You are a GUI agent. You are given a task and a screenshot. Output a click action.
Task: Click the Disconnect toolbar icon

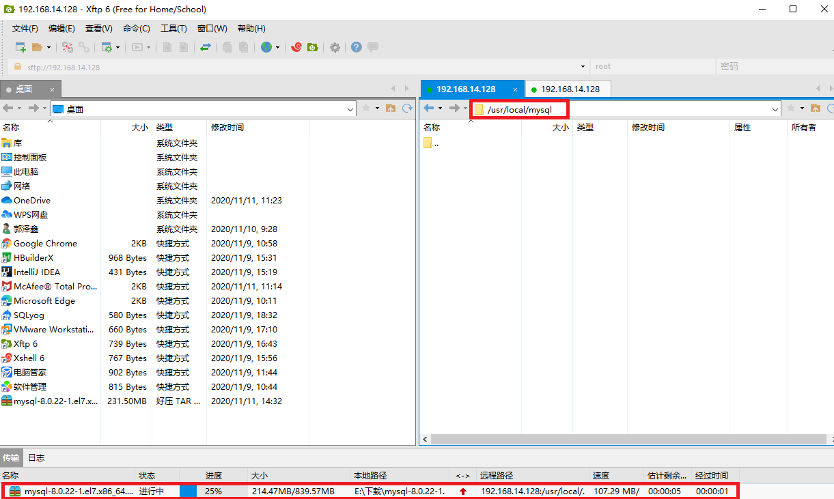[x=67, y=47]
